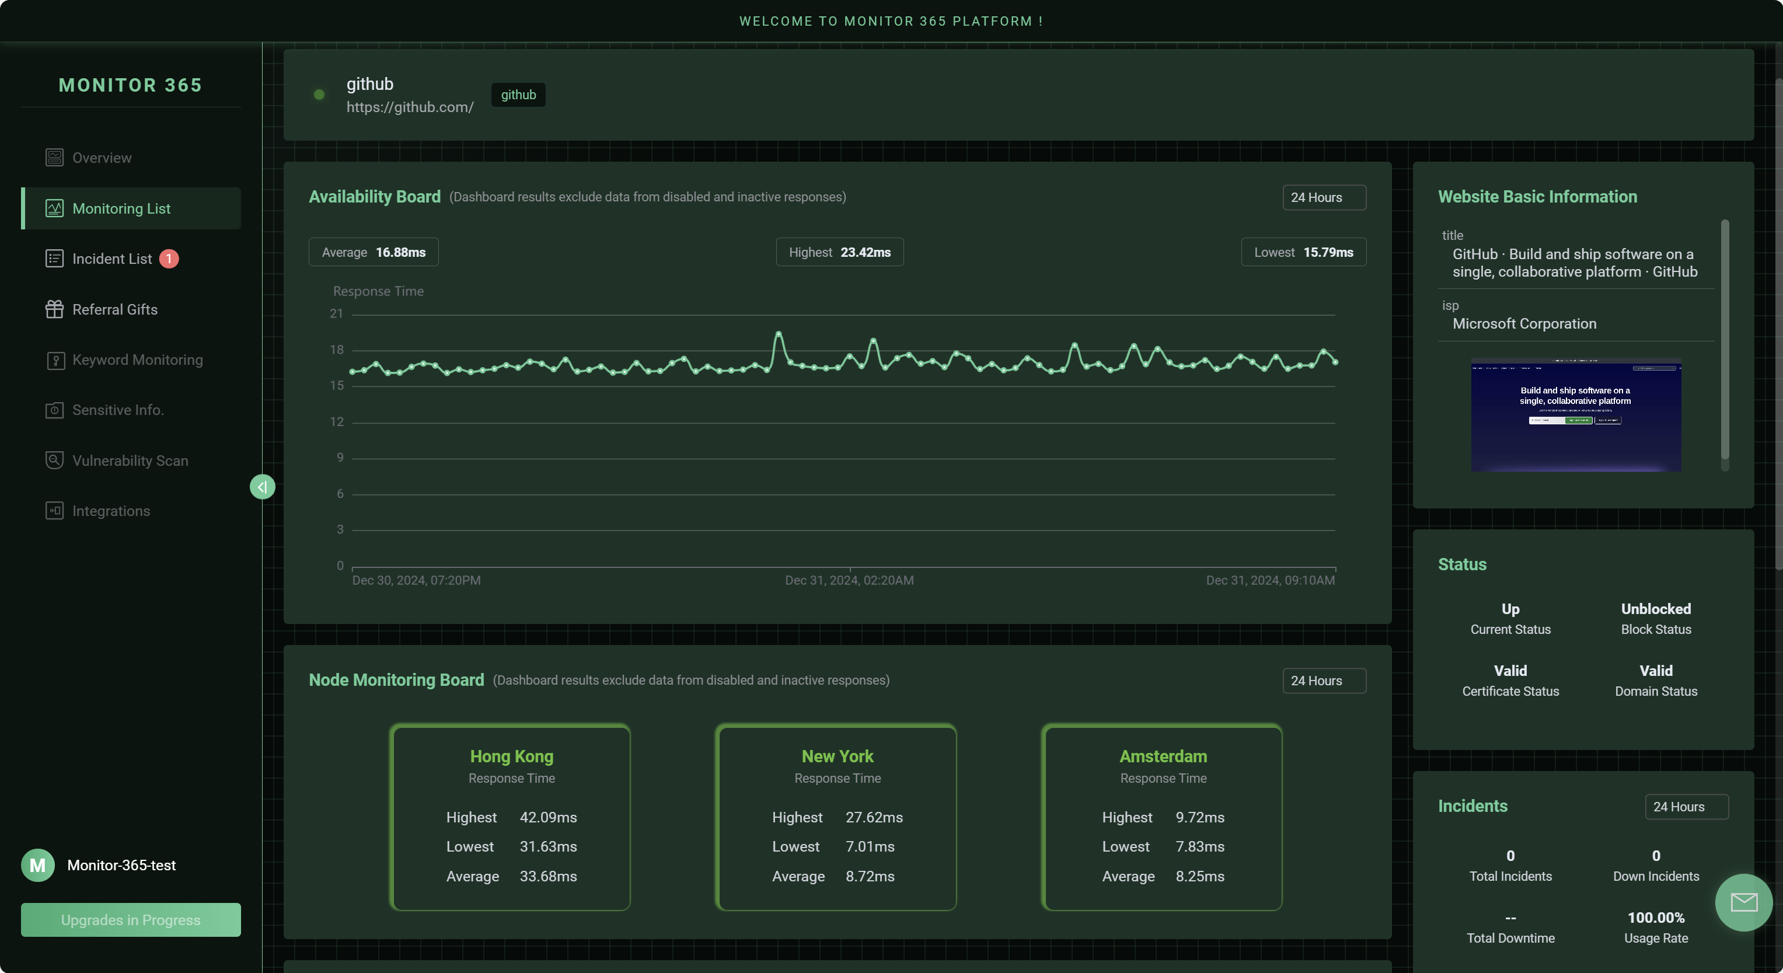This screenshot has width=1783, height=973.
Task: Select the New York node card
Action: point(837,817)
